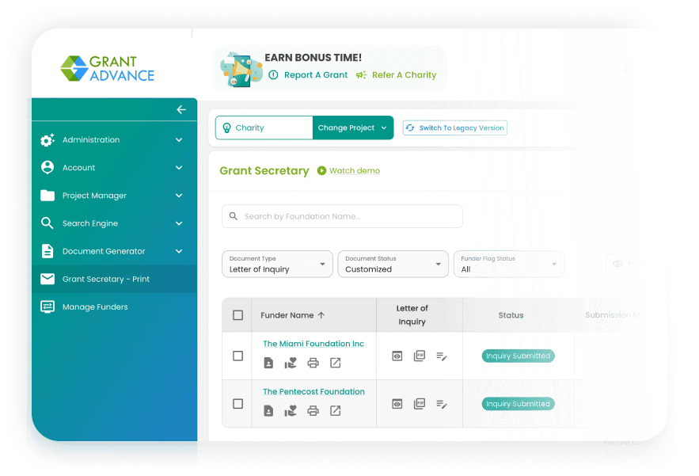Edit Miami Foundation letter of inquiry

click(x=442, y=356)
